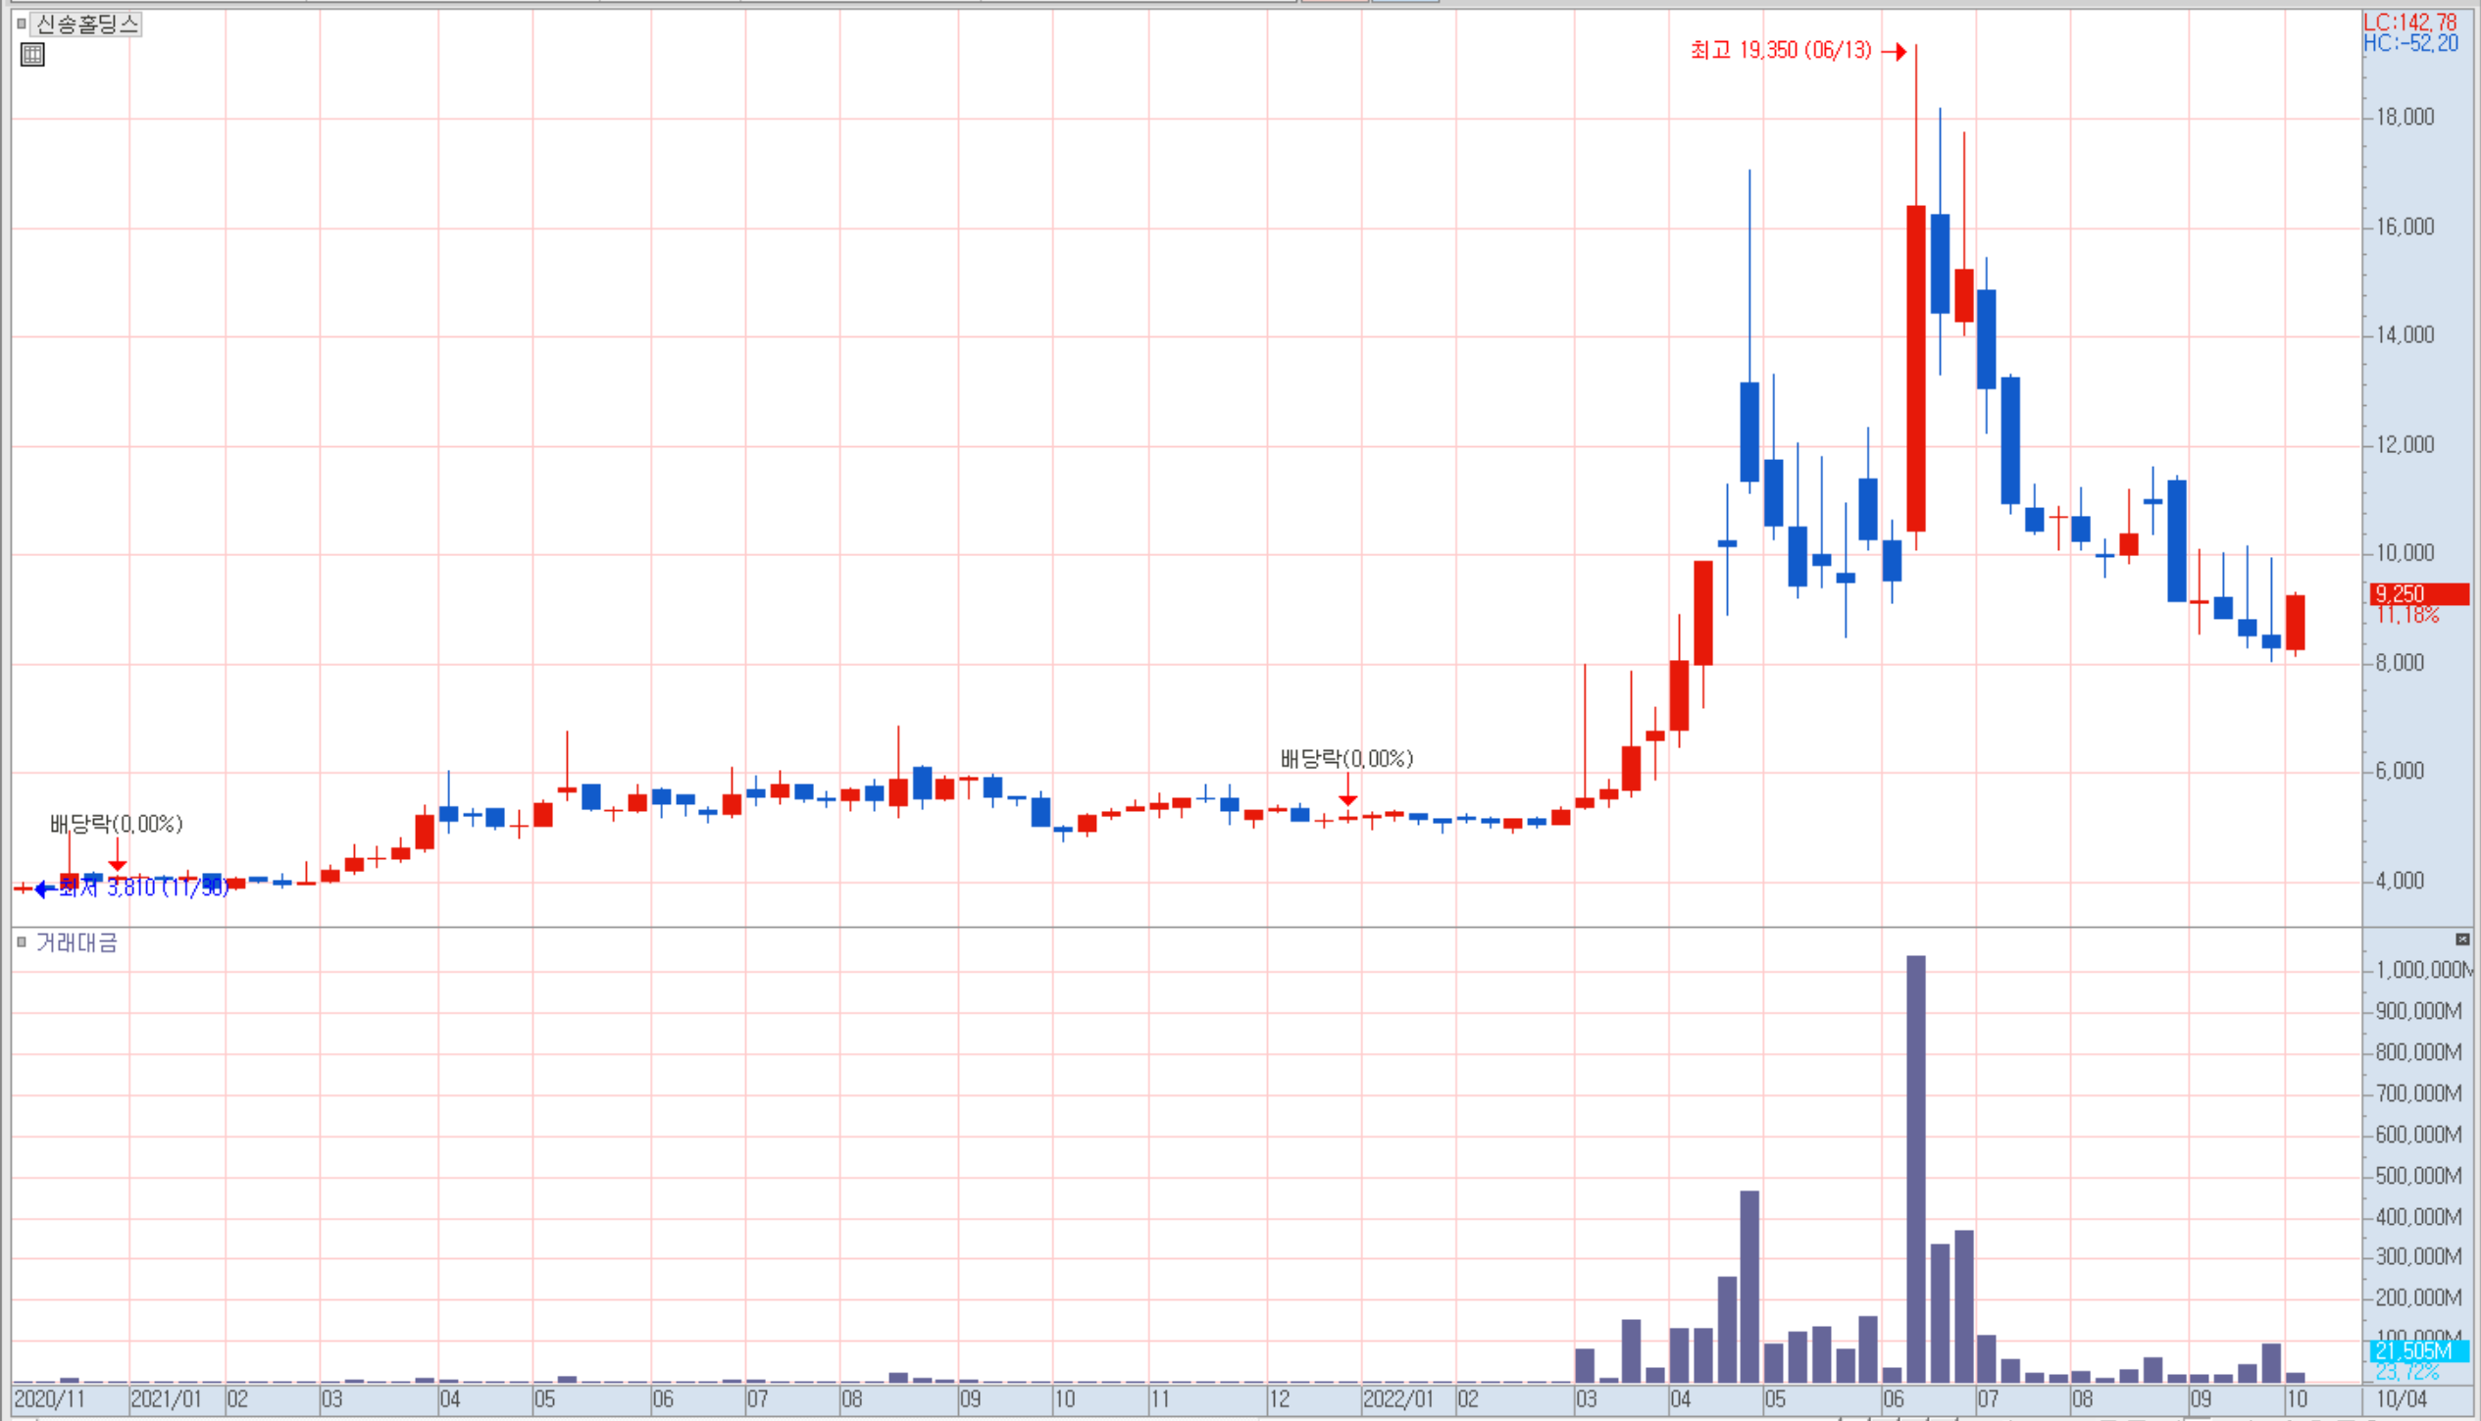The width and height of the screenshot is (2481, 1421).
Task: Click the 10/04 date label
Action: [2401, 1399]
